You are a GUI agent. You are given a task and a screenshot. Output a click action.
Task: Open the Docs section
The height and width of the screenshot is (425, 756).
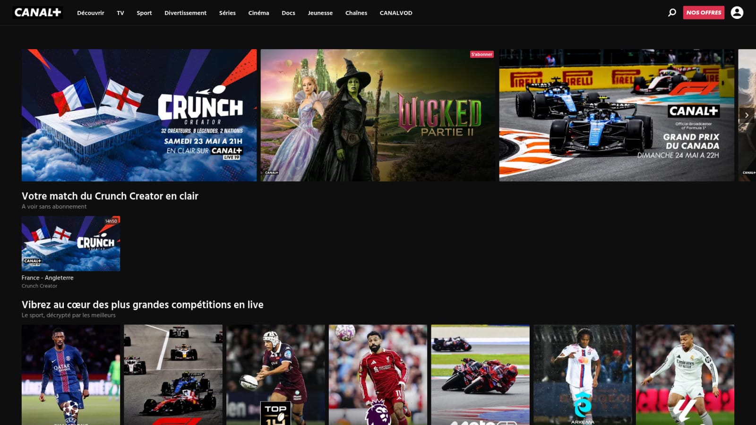(288, 13)
